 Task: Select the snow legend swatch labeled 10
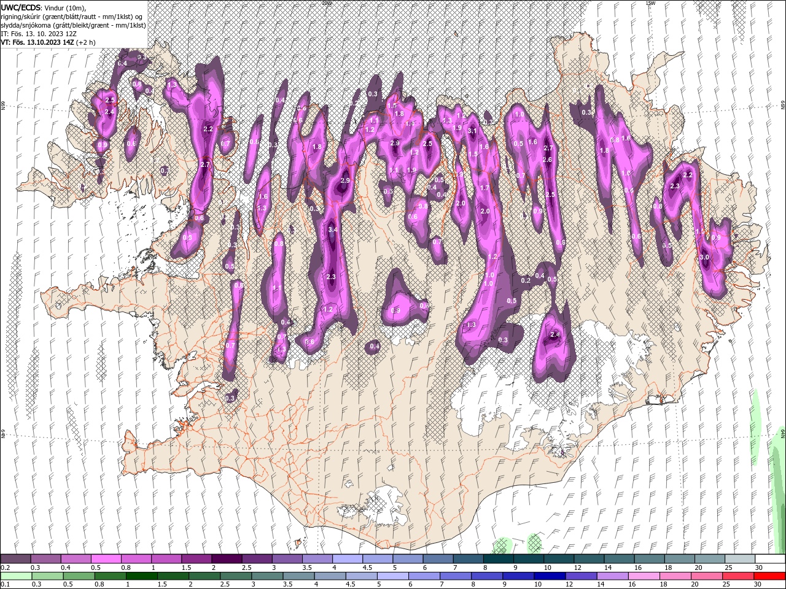pos(558,559)
